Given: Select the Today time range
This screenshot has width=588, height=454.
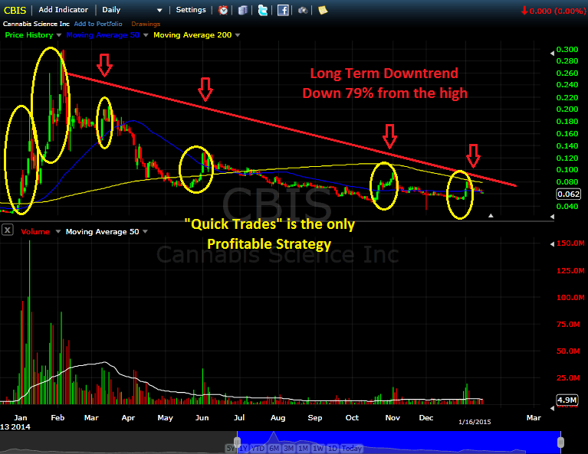Looking at the screenshot, I should tap(351, 449).
